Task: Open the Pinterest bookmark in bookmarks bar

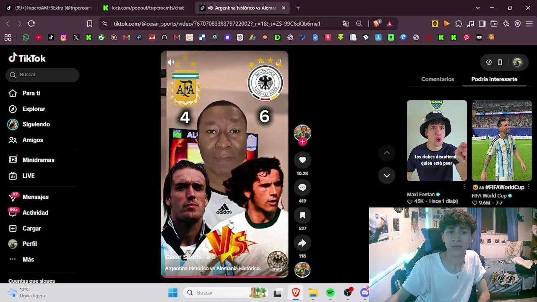Action: 467,37
